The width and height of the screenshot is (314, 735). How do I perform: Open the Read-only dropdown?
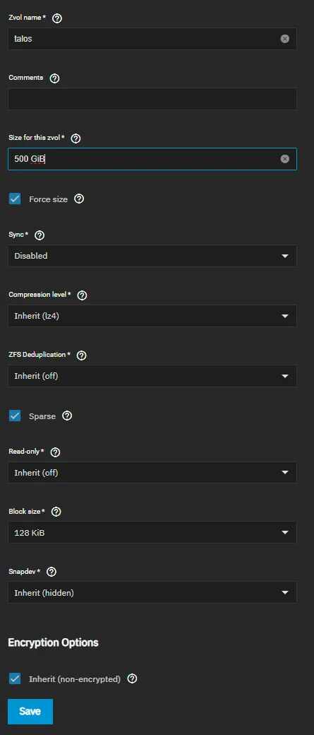152,473
